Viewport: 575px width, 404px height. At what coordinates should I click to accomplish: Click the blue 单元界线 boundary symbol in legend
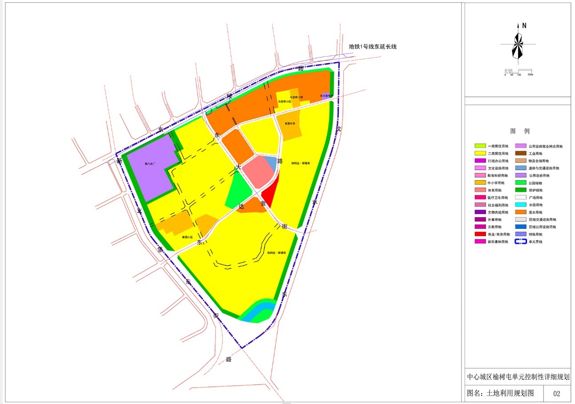521,242
